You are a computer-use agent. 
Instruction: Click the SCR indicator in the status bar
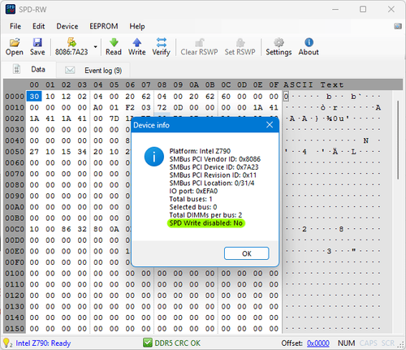[388, 344]
